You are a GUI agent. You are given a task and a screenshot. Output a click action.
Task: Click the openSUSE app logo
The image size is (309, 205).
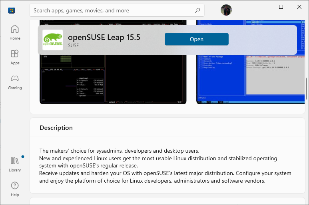click(x=53, y=40)
